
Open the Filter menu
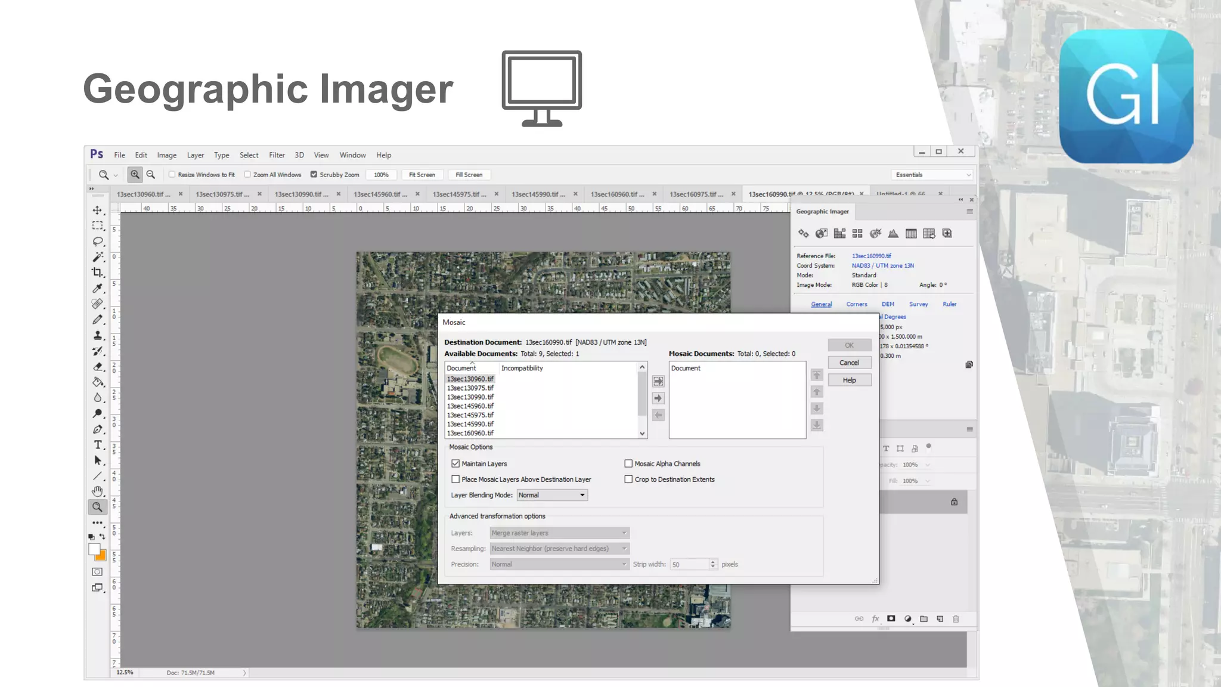tap(277, 155)
